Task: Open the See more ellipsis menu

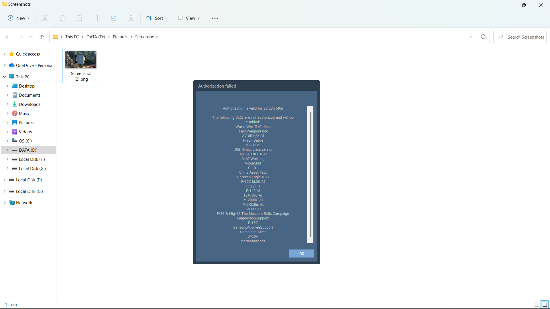Action: click(215, 18)
